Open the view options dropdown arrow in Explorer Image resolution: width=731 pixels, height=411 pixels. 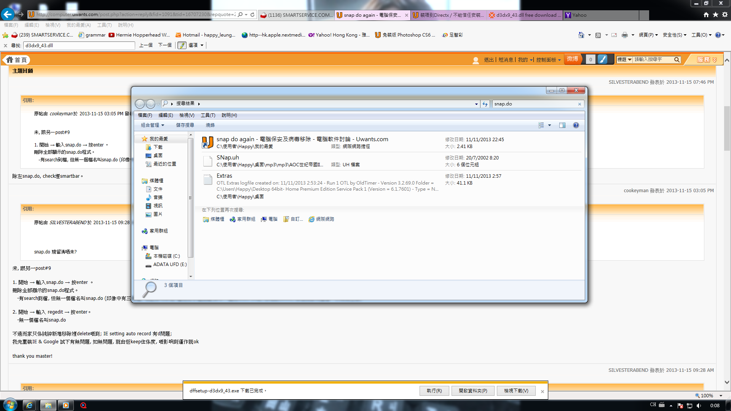pyautogui.click(x=549, y=125)
